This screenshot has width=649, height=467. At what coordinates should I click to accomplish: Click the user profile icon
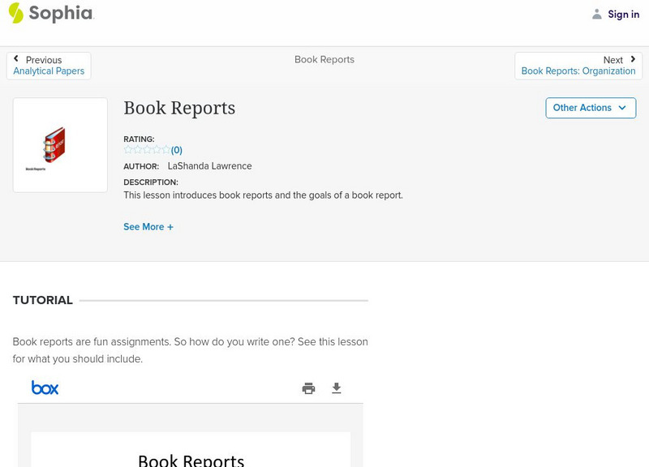(x=597, y=14)
